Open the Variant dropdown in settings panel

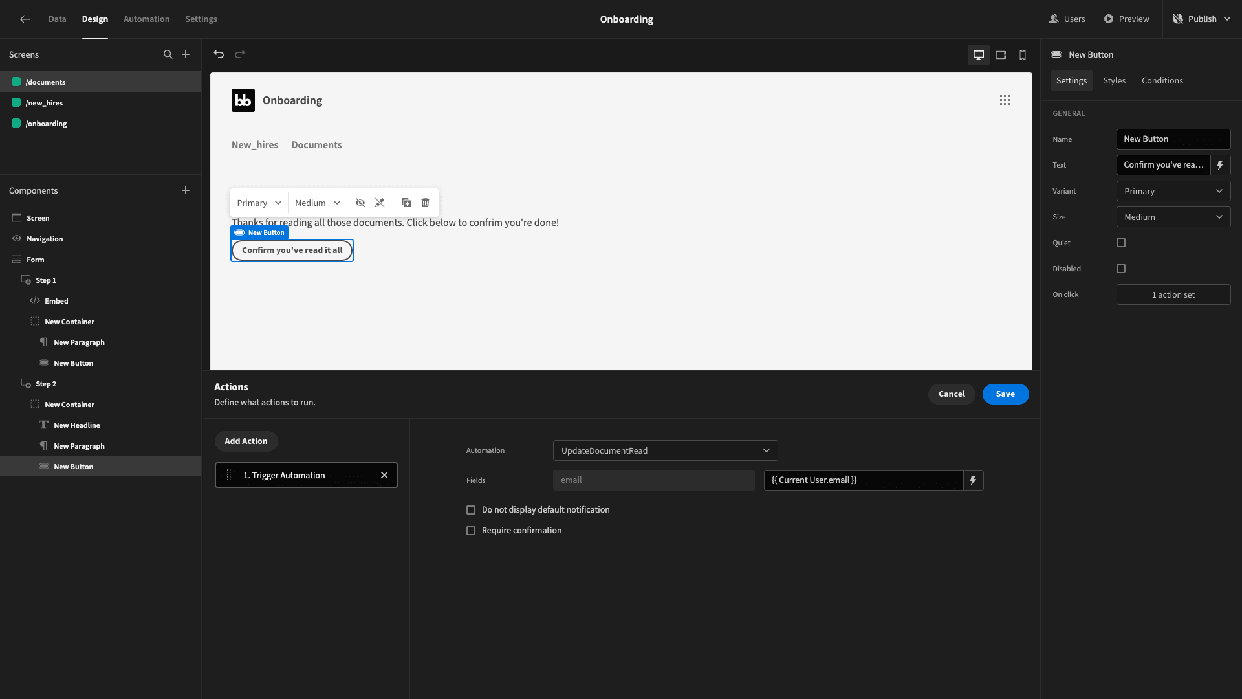(x=1173, y=191)
